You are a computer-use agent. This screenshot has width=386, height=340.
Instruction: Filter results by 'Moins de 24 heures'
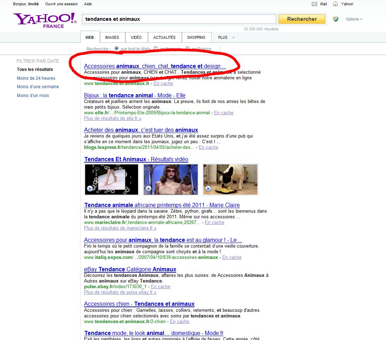click(x=36, y=78)
